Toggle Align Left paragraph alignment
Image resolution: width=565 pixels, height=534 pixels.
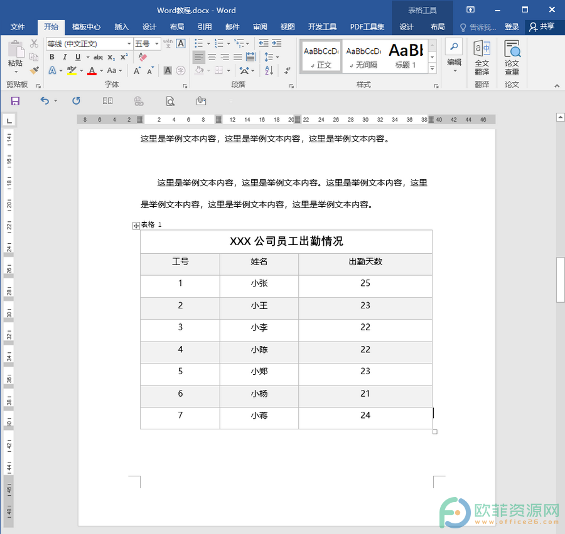(x=198, y=57)
